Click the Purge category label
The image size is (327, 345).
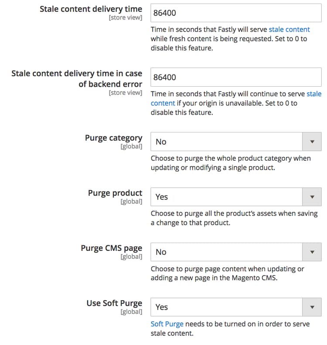pyautogui.click(x=113, y=138)
